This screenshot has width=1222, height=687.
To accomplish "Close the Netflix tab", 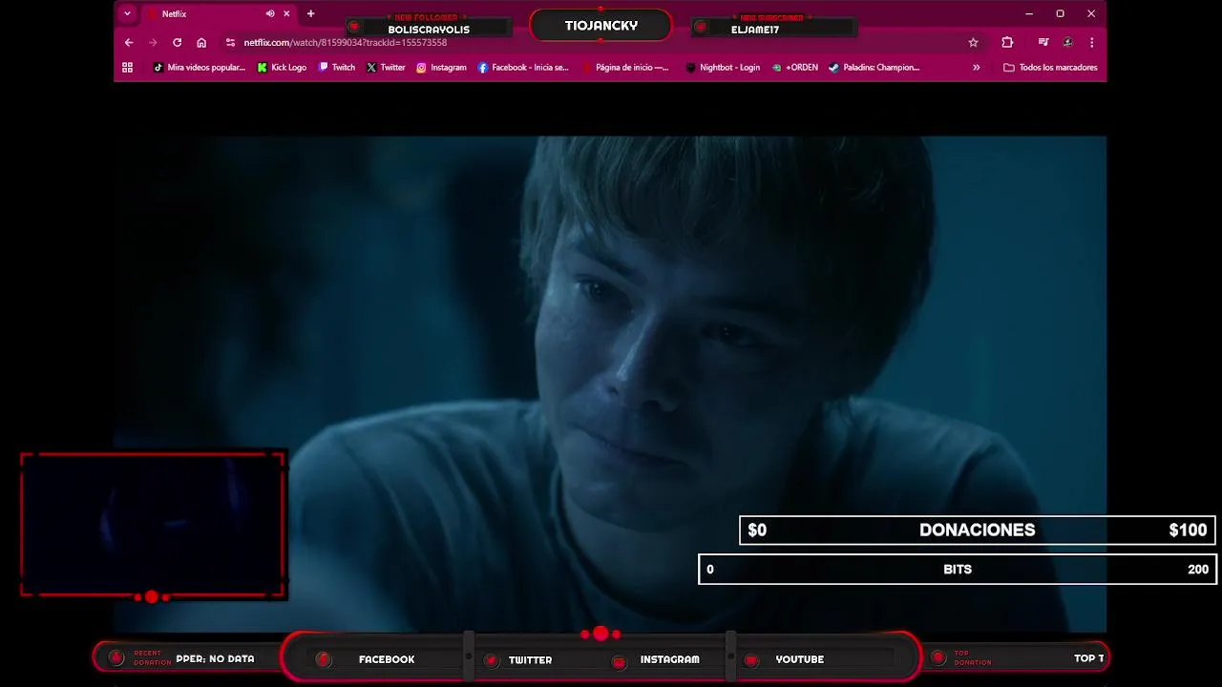I will click(x=286, y=13).
